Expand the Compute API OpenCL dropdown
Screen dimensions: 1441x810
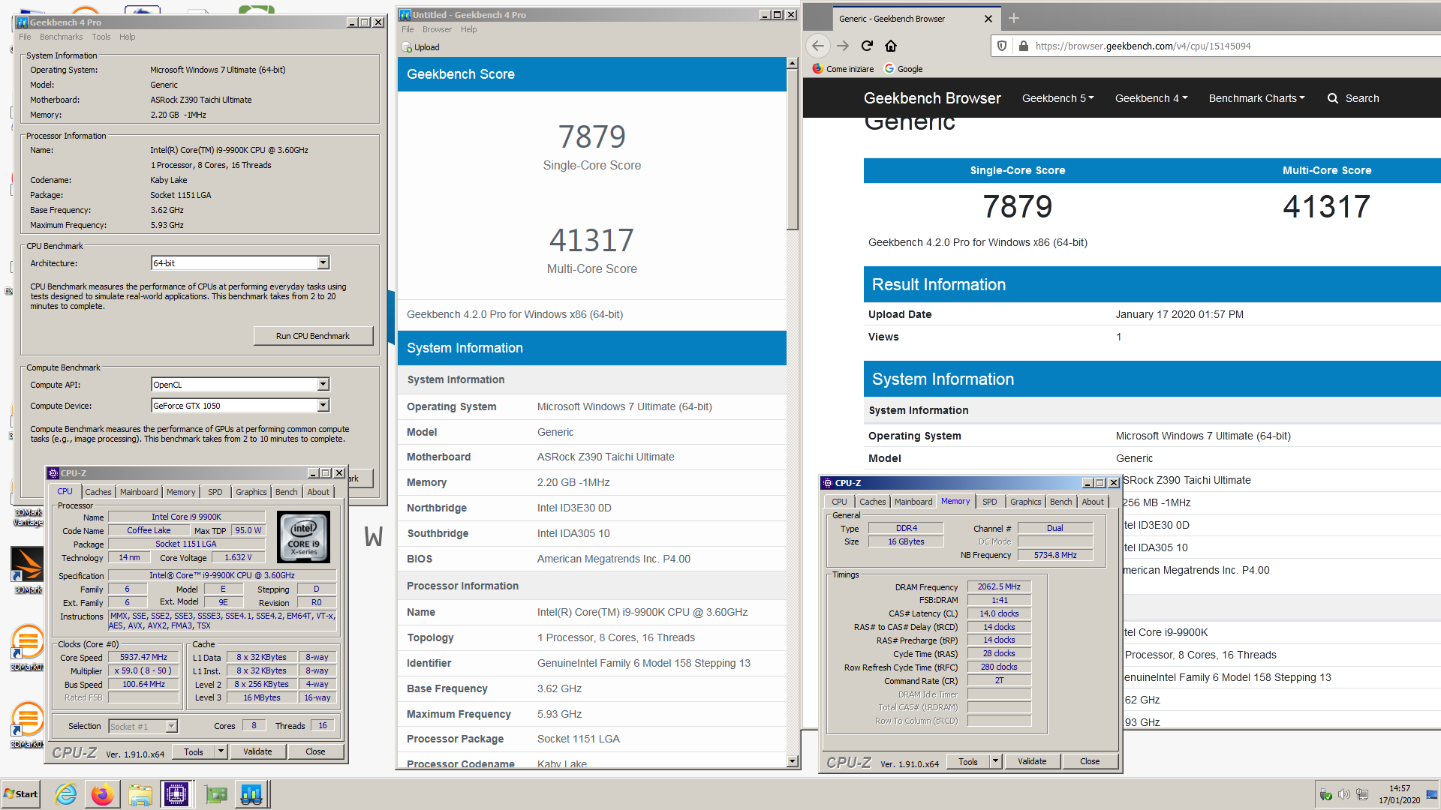point(323,385)
